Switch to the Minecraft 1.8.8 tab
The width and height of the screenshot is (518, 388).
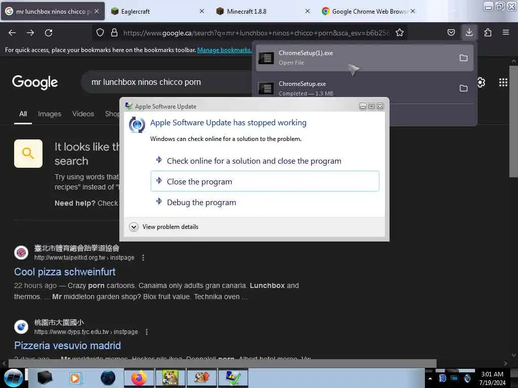click(x=263, y=11)
